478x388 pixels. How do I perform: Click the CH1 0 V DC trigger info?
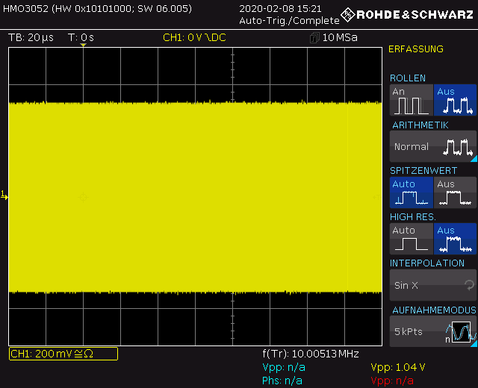(194, 37)
